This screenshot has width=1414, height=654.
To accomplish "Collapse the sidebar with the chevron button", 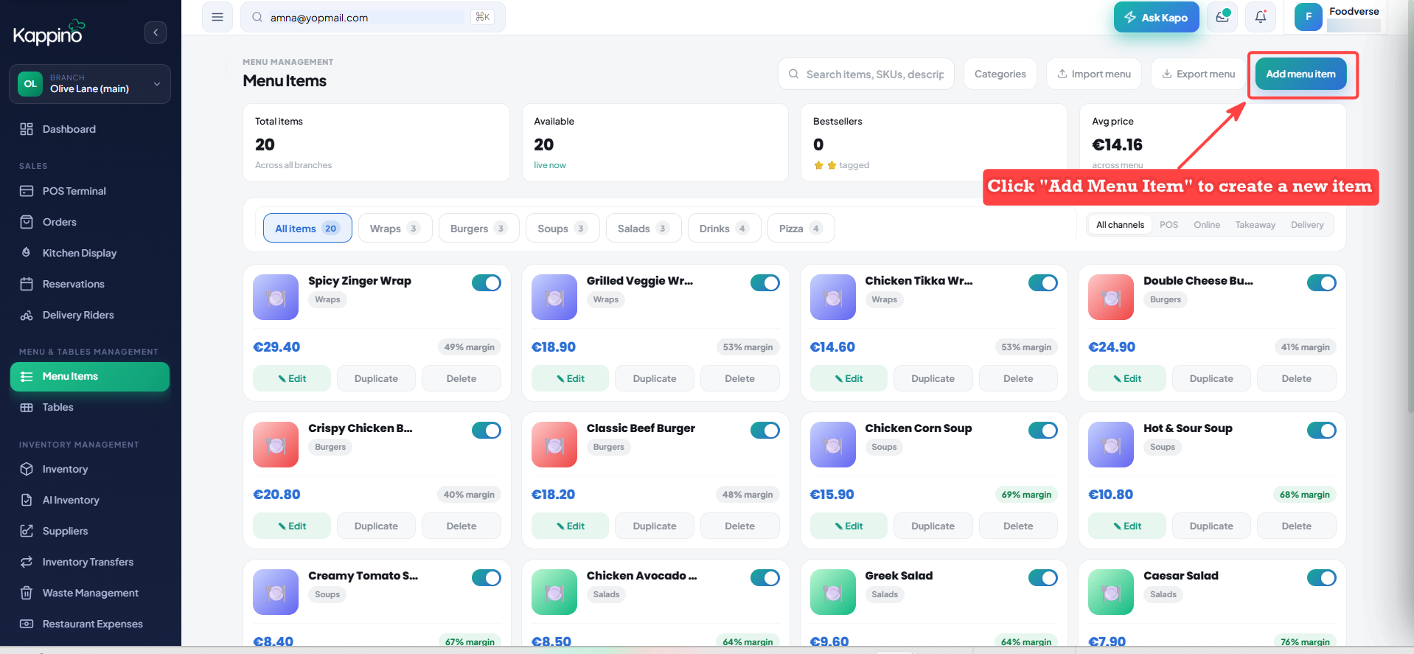I will coord(156,32).
